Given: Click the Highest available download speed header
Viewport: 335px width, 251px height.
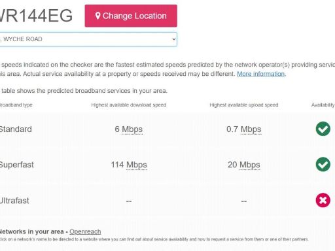Looking at the screenshot, I should tap(129, 105).
